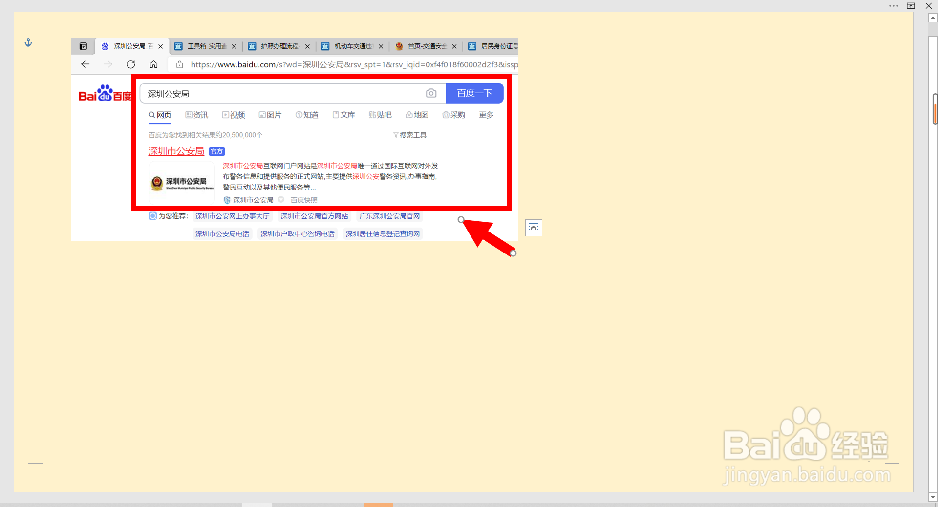The width and height of the screenshot is (942, 507).
Task: Select the 知道 search category
Action: [307, 115]
